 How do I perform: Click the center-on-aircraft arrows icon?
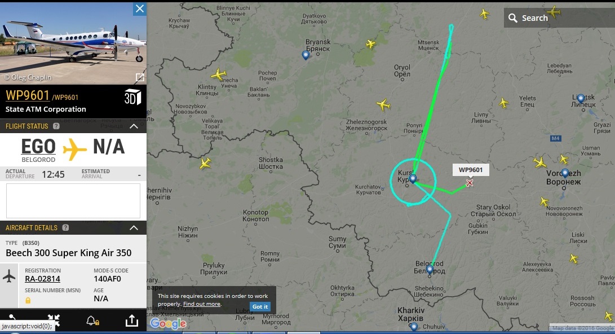[54, 320]
